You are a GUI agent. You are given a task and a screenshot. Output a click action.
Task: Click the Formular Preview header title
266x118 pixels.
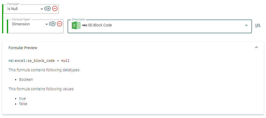[x=23, y=48]
